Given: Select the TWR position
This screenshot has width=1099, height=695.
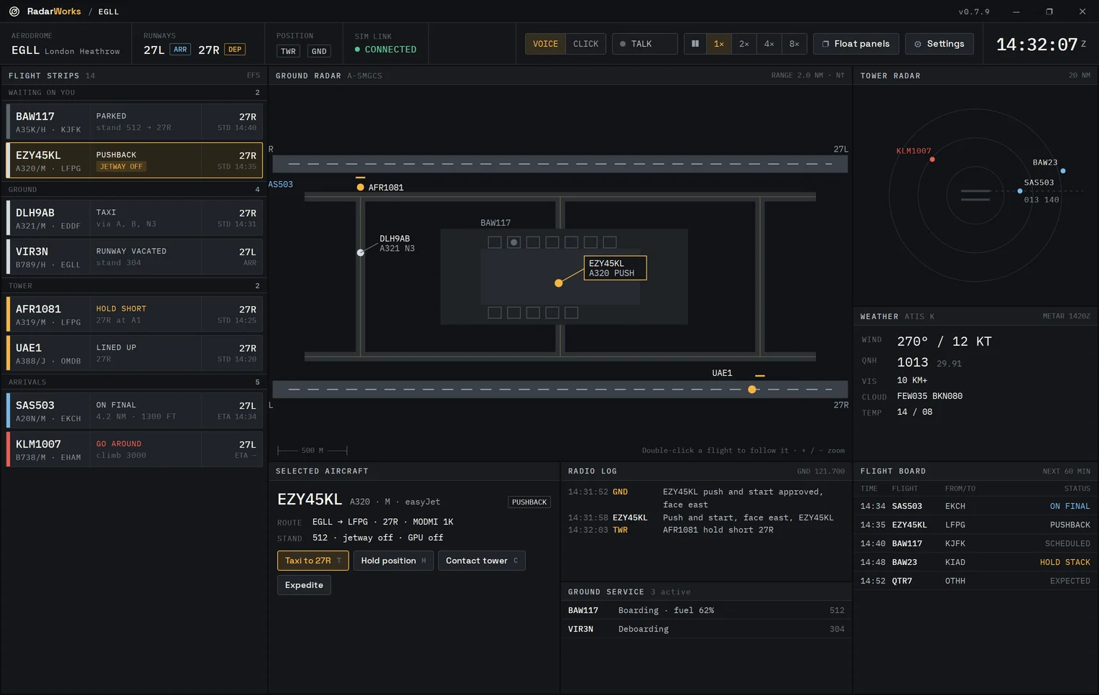Looking at the screenshot, I should (289, 51).
